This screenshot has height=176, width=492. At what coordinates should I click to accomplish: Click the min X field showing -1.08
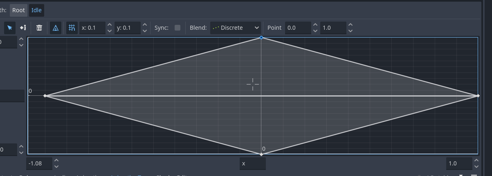(39, 163)
